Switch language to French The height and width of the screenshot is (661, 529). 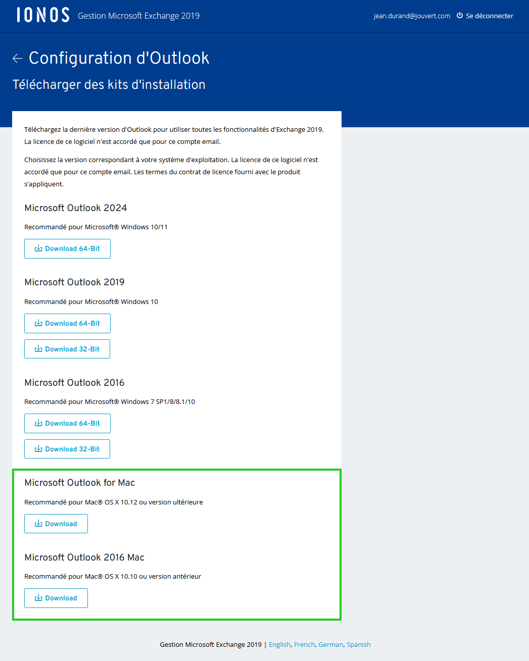point(304,644)
